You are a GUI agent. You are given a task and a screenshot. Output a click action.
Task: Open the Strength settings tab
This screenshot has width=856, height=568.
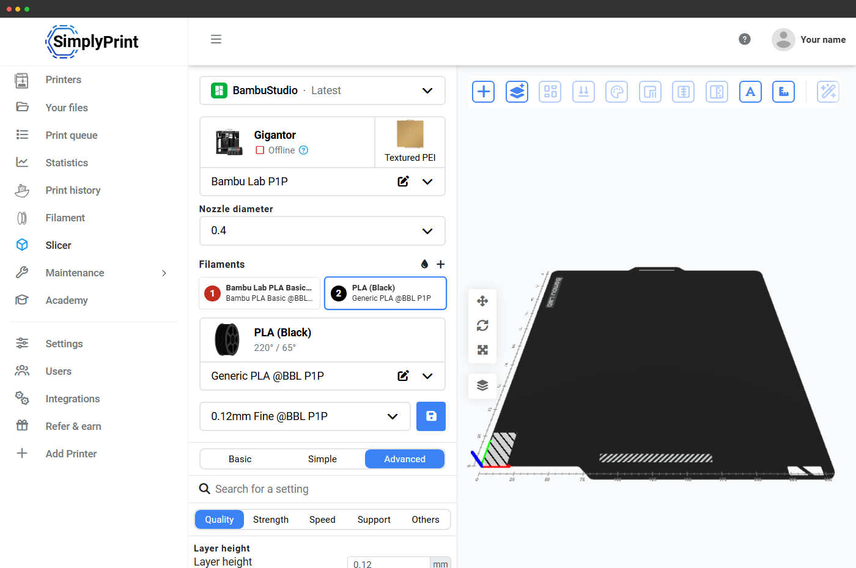(271, 520)
